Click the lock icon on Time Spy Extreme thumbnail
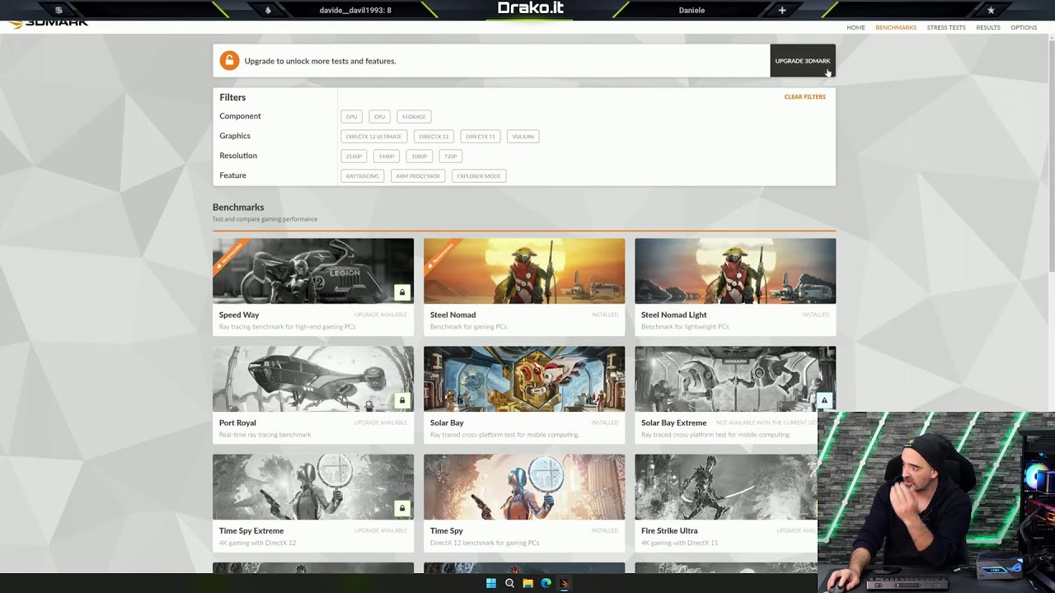The width and height of the screenshot is (1055, 593). (x=402, y=508)
